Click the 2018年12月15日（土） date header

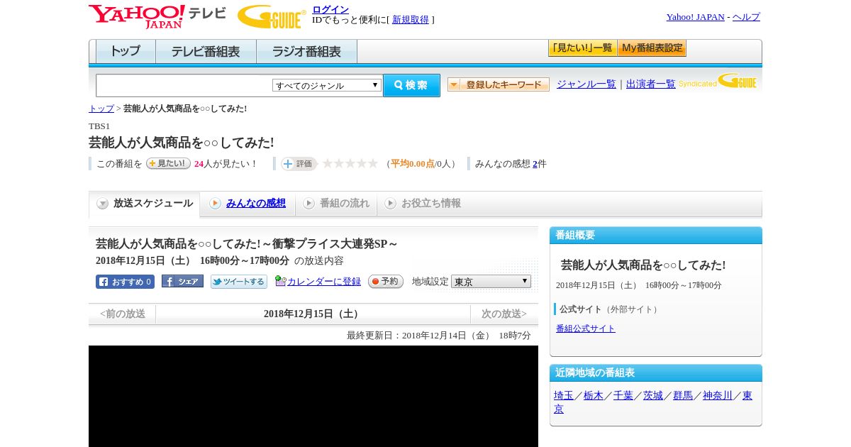tap(313, 314)
